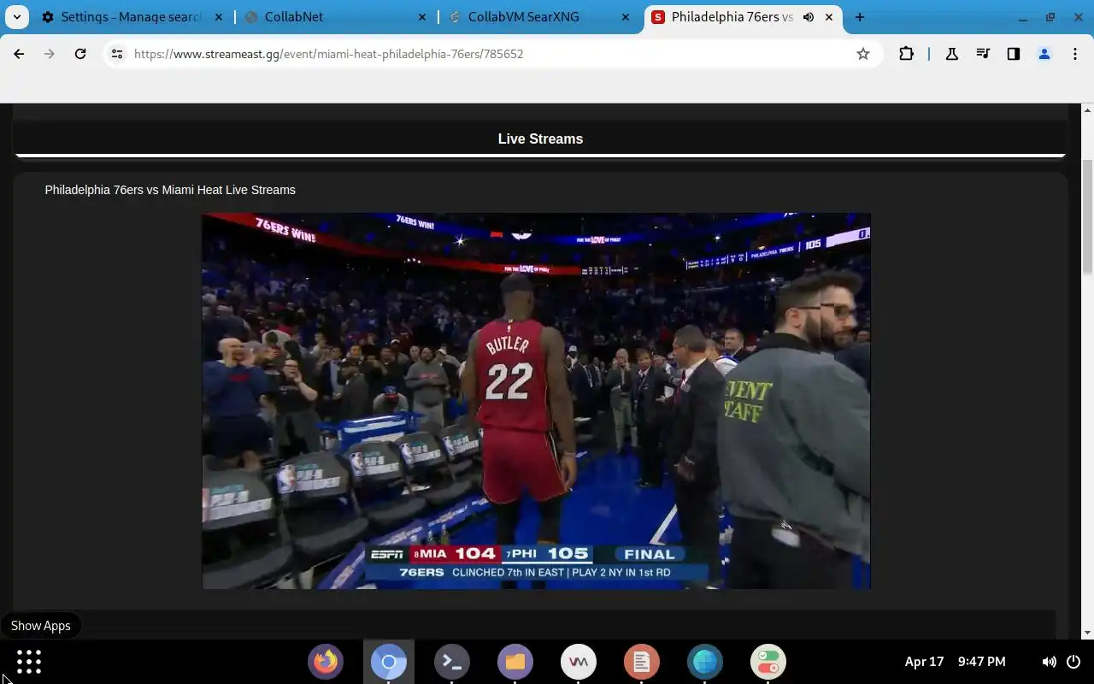Open the Chrome three-dot menu

(1075, 54)
